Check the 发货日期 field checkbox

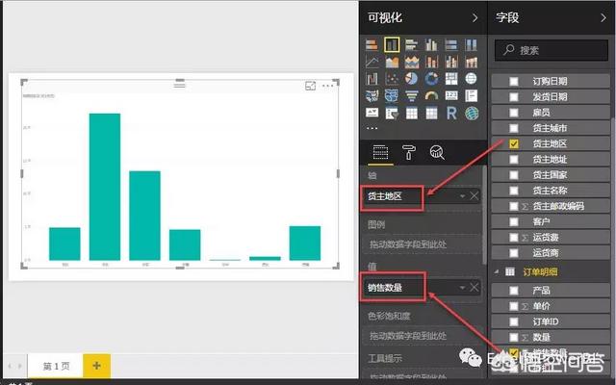[514, 97]
